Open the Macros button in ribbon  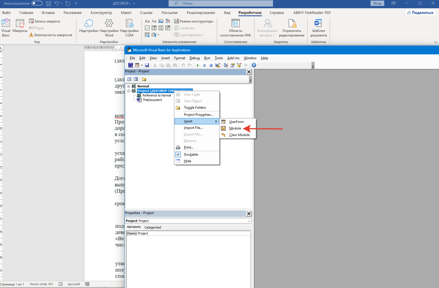[20, 24]
